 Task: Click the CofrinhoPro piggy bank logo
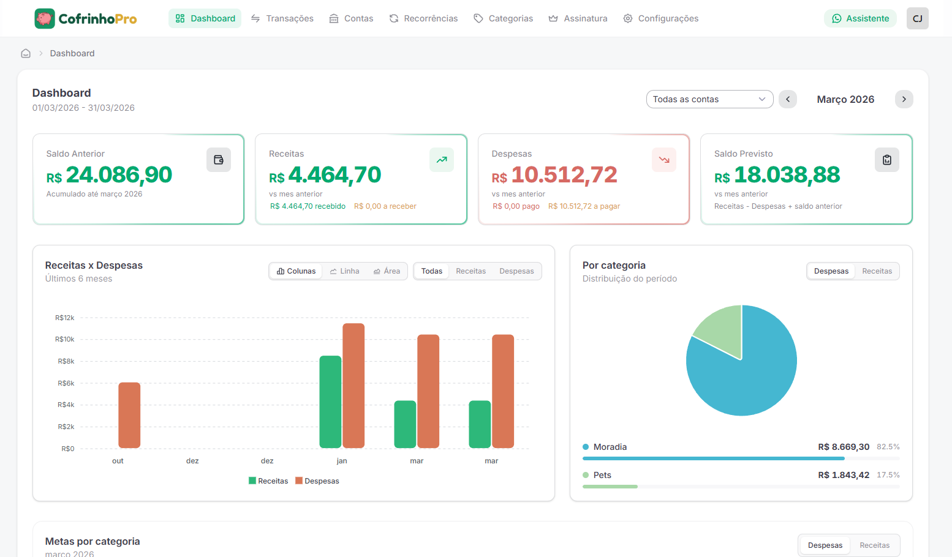[x=45, y=18]
